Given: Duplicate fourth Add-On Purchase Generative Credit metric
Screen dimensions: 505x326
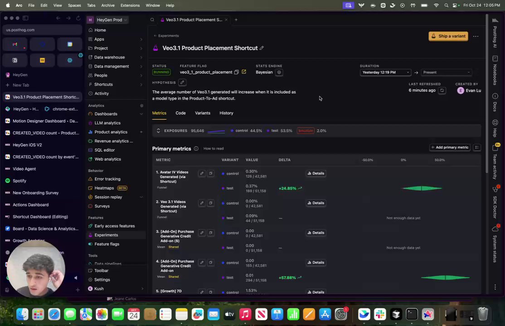Looking at the screenshot, I should tap(211, 263).
